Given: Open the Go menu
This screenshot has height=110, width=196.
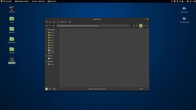Looking at the screenshot, I should click(x=58, y=22).
